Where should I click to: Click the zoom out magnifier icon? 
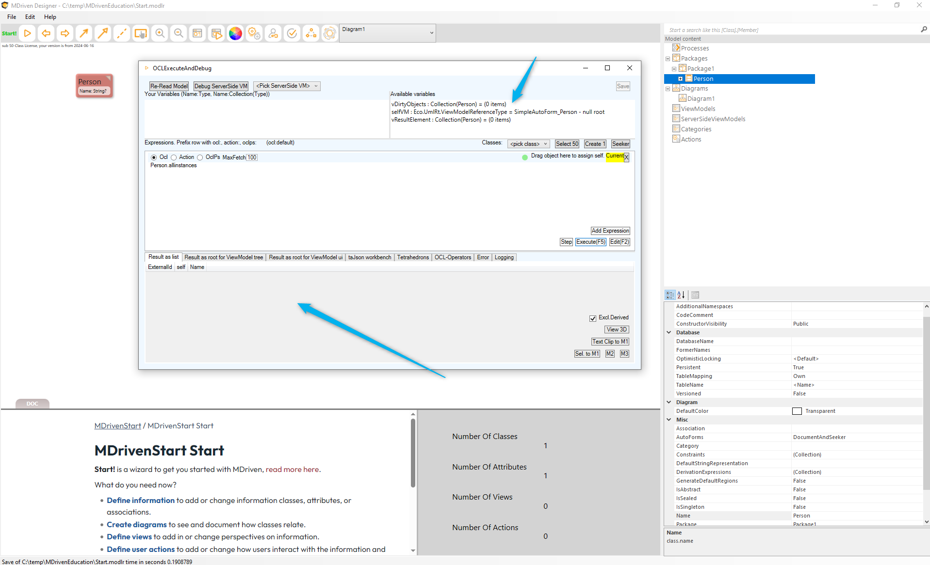[x=179, y=33]
